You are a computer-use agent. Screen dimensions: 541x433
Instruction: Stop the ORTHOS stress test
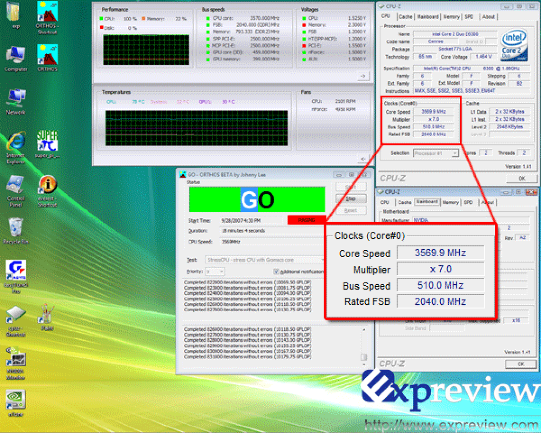click(351, 198)
